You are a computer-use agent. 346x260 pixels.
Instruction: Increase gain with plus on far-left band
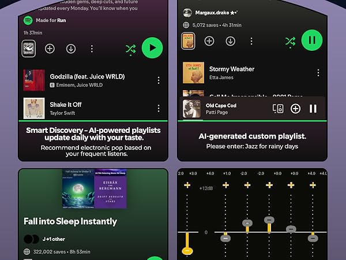(187, 185)
